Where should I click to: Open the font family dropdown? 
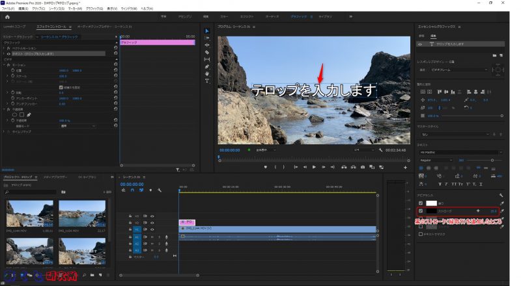pos(461,152)
